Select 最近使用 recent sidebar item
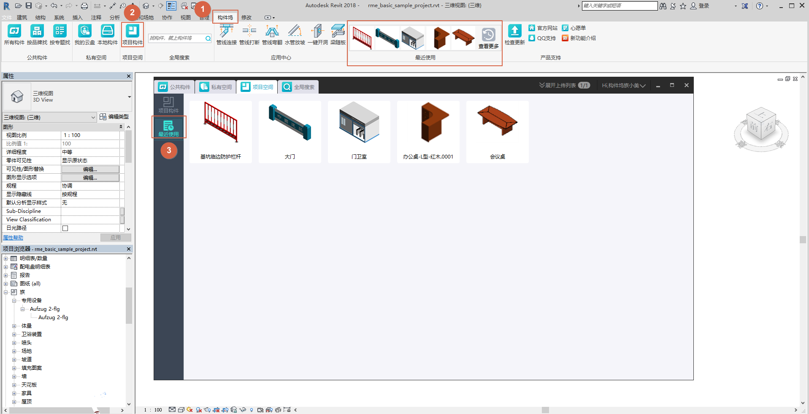Screen dimensions: 809x414 (168, 128)
